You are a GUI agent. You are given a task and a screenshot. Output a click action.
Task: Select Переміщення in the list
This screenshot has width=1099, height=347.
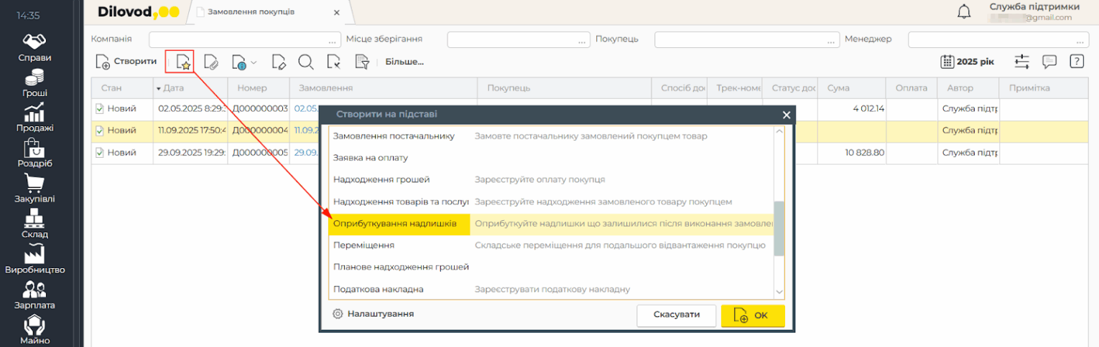pos(363,245)
